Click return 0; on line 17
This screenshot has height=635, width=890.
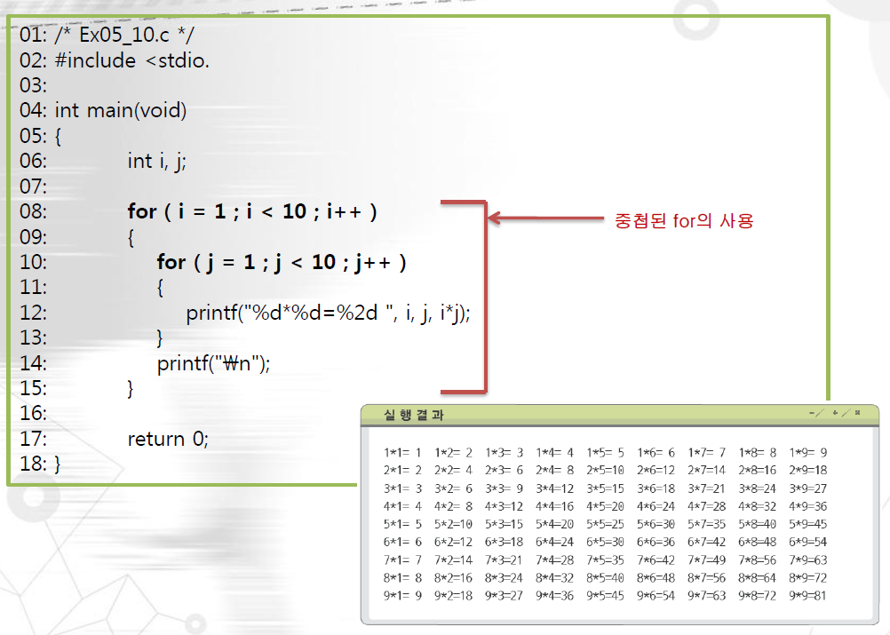(168, 439)
